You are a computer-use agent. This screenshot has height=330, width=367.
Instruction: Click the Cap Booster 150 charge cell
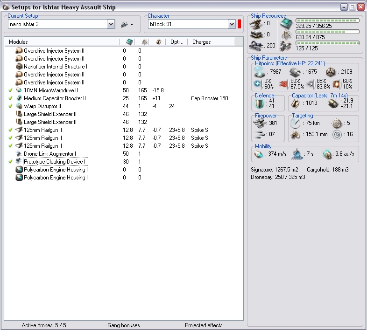click(210, 98)
